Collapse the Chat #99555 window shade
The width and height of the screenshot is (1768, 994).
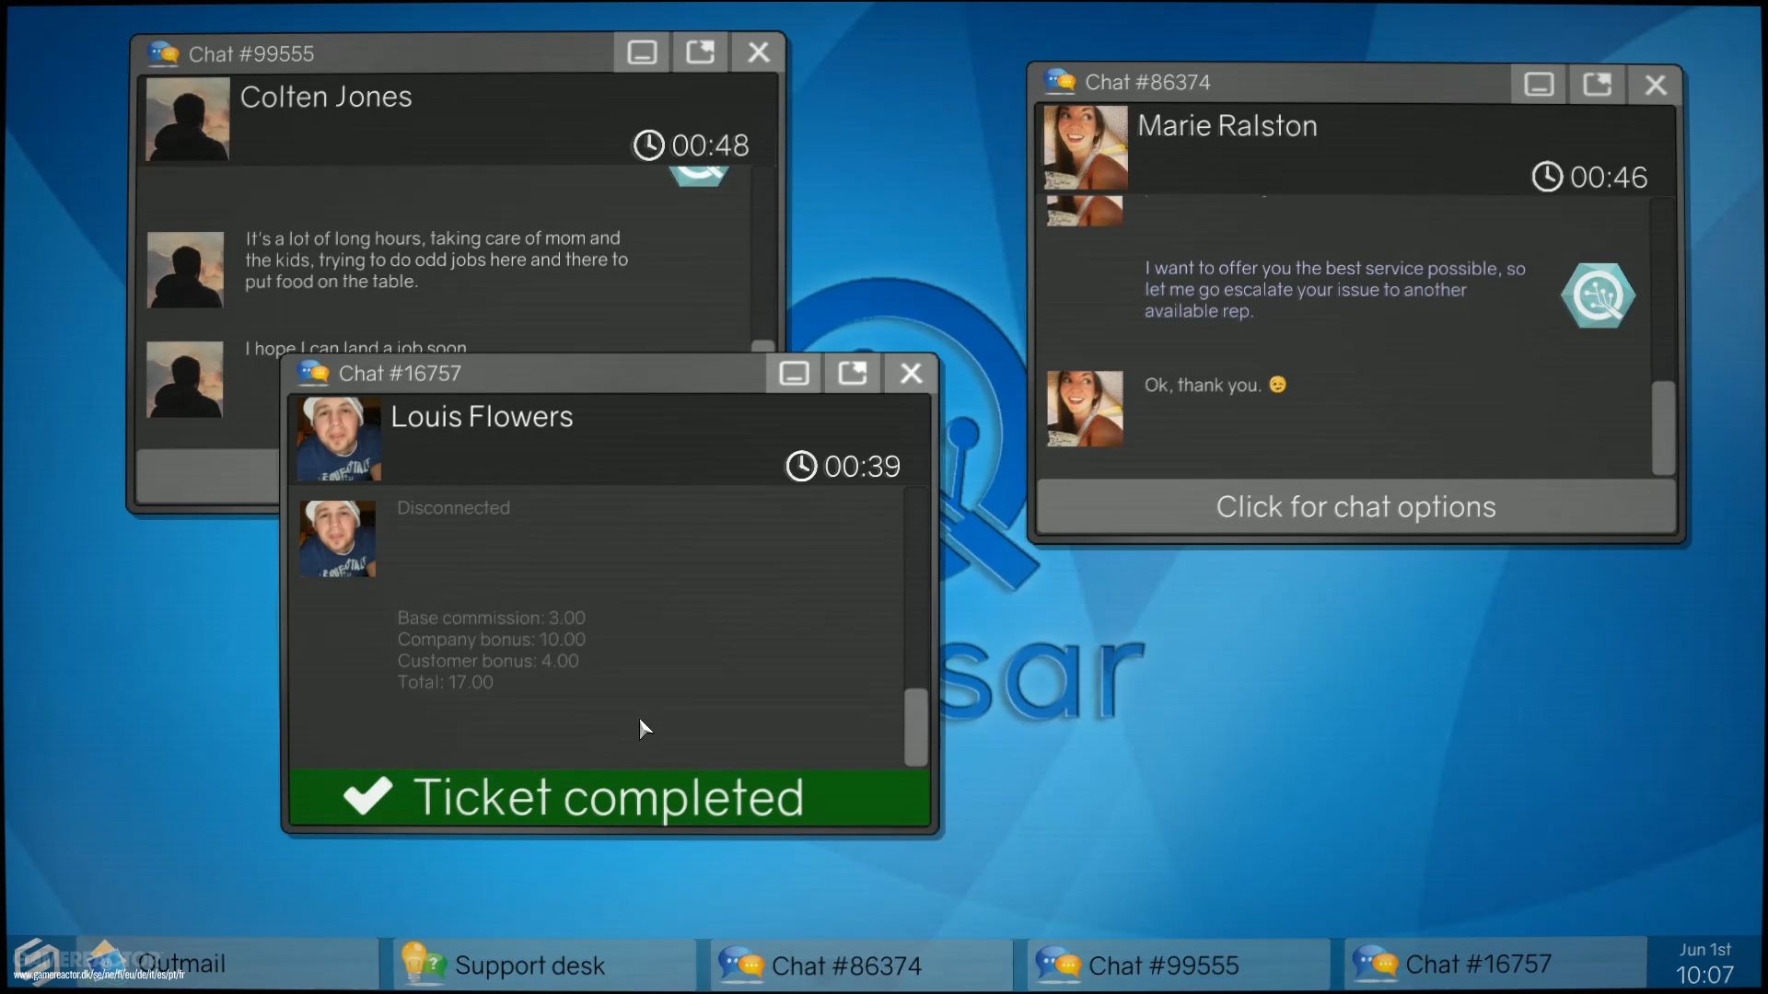(x=642, y=52)
